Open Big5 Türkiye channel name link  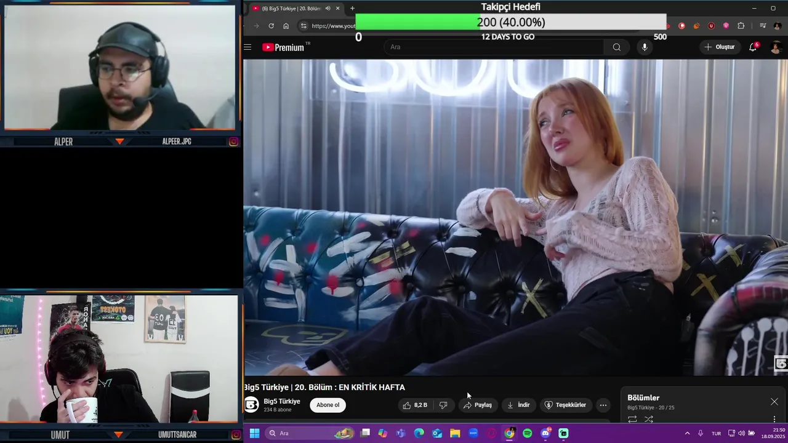click(282, 401)
